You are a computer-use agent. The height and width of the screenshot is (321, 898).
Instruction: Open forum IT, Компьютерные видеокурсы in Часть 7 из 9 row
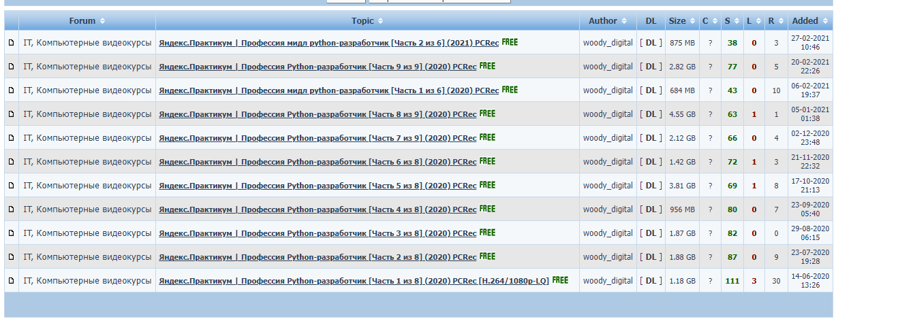point(87,138)
